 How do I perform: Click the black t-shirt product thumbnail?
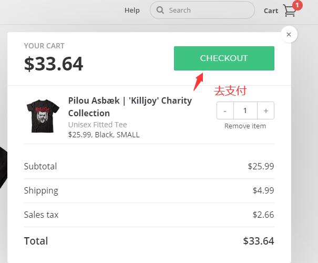43,115
